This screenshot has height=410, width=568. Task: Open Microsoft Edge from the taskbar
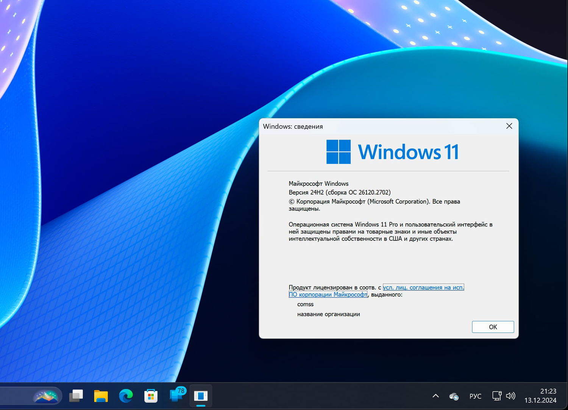click(x=125, y=396)
